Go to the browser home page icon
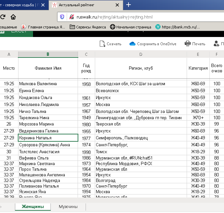Image resolution: width=224 pixels, height=213 pixels. tap(13, 17)
